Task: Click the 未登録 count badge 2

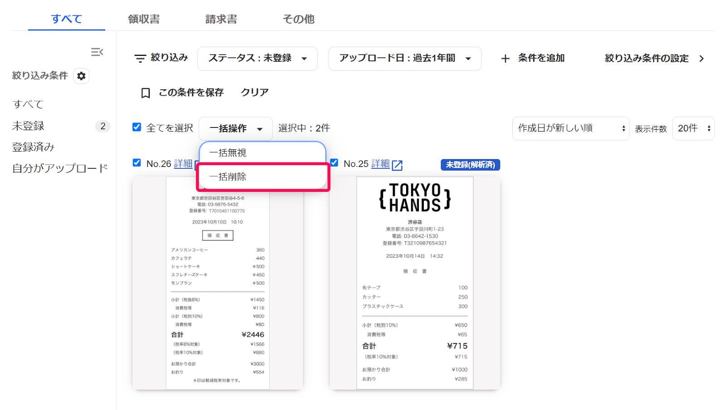Action: [103, 126]
